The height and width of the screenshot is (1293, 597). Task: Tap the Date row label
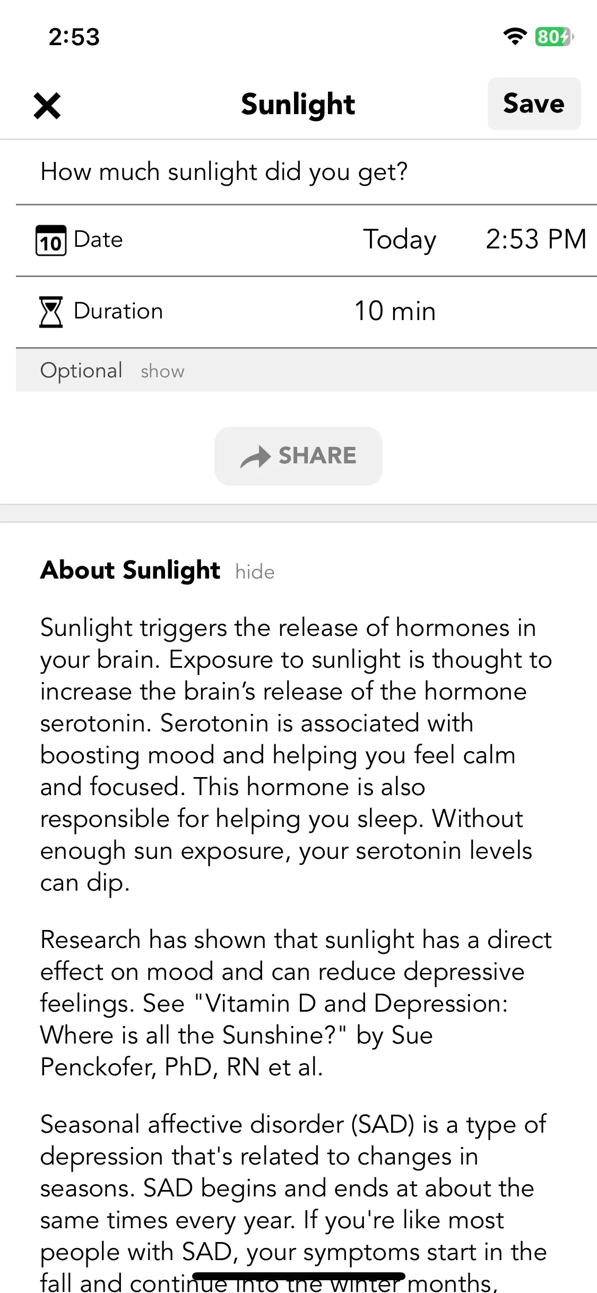pyautogui.click(x=98, y=240)
